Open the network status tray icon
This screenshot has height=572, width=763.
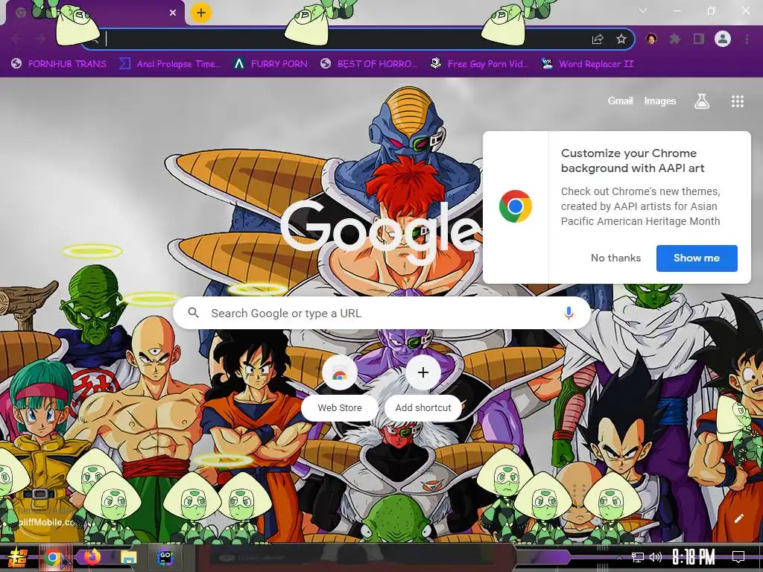[638, 557]
